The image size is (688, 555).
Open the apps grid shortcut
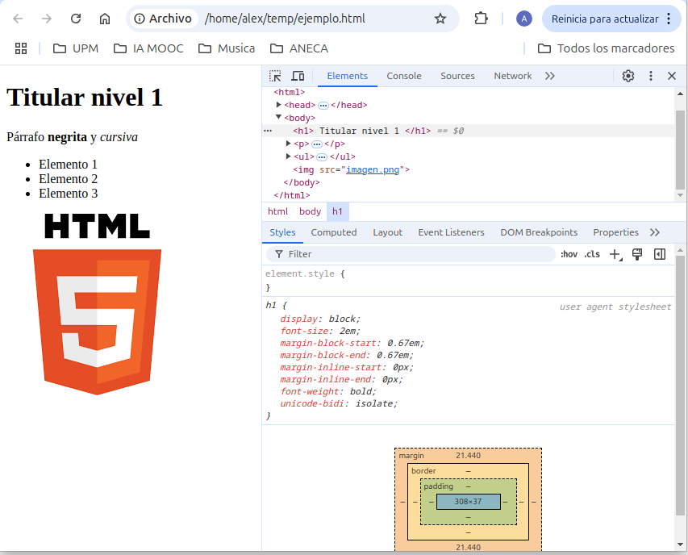click(21, 48)
